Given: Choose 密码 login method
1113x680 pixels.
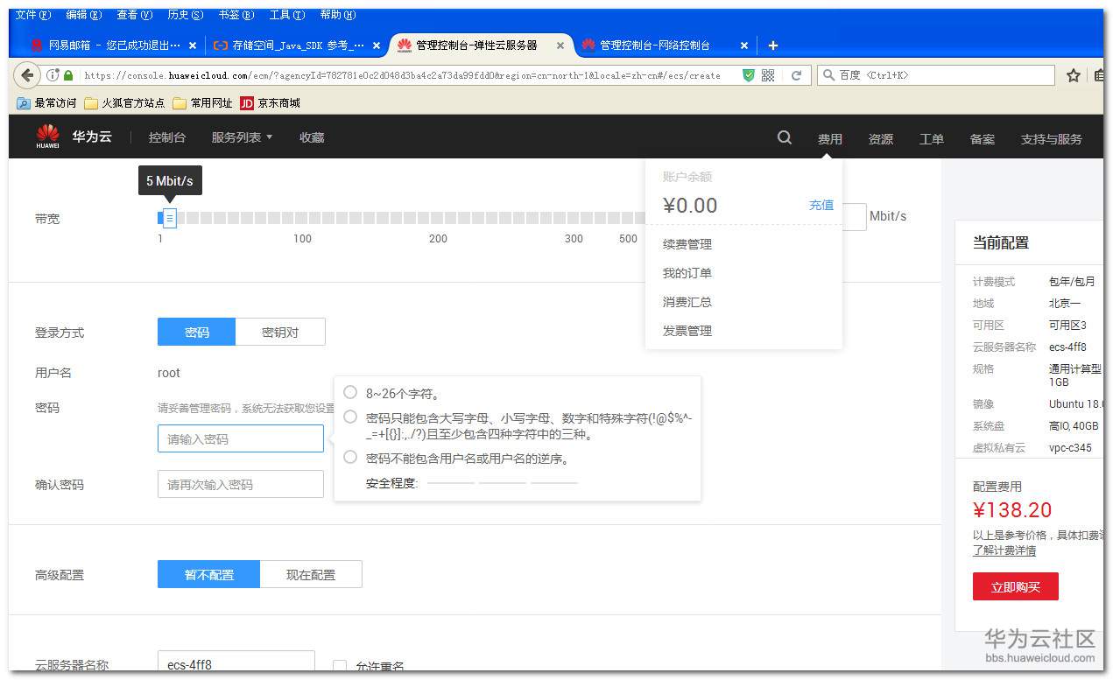Looking at the screenshot, I should point(197,332).
